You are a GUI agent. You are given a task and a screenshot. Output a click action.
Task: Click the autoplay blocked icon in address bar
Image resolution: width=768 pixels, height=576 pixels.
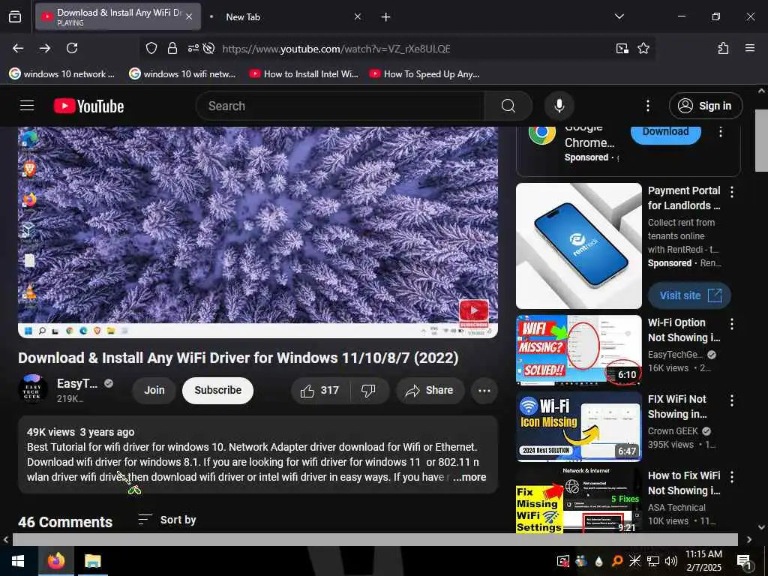(209, 48)
